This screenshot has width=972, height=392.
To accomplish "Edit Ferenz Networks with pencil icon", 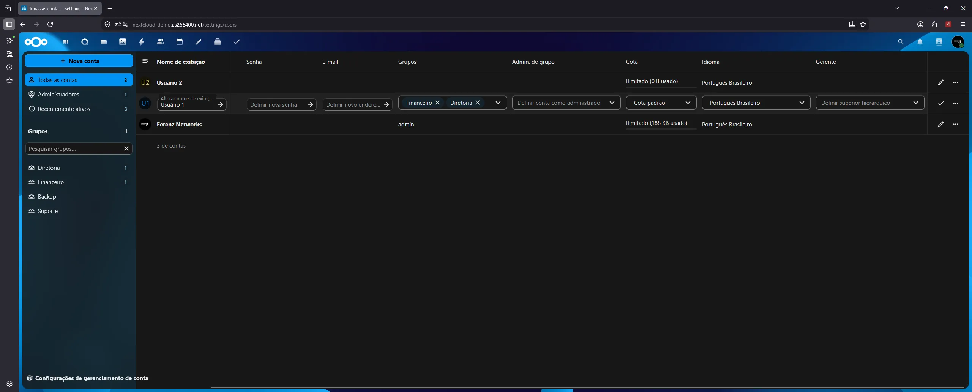I will [941, 124].
